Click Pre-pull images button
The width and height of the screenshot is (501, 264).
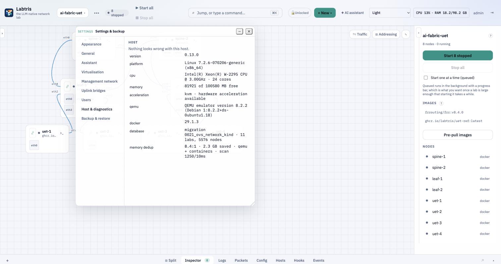458,135
